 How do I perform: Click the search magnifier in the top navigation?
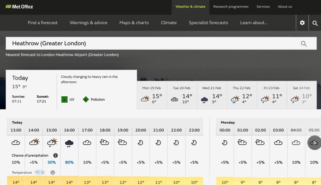315,23
